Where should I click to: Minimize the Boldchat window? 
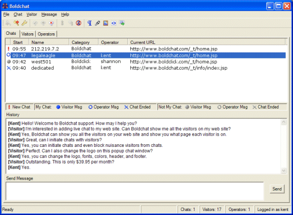click(x=270, y=6)
